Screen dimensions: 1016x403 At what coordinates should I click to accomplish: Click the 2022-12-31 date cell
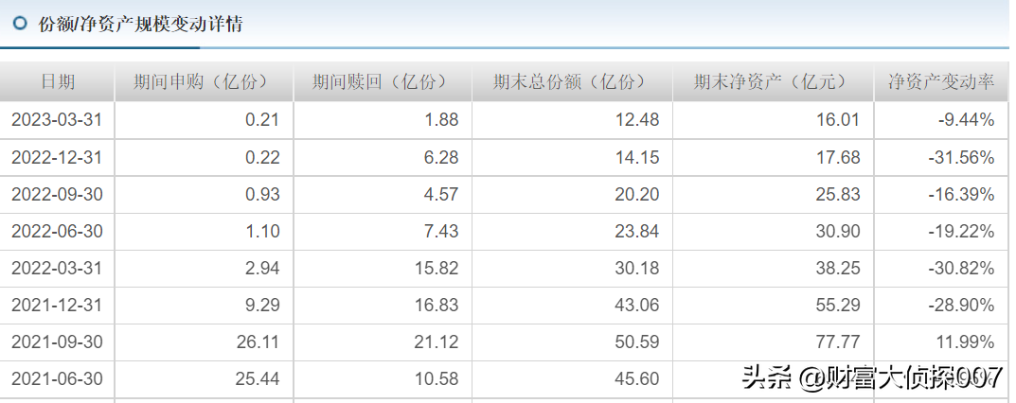click(57, 157)
